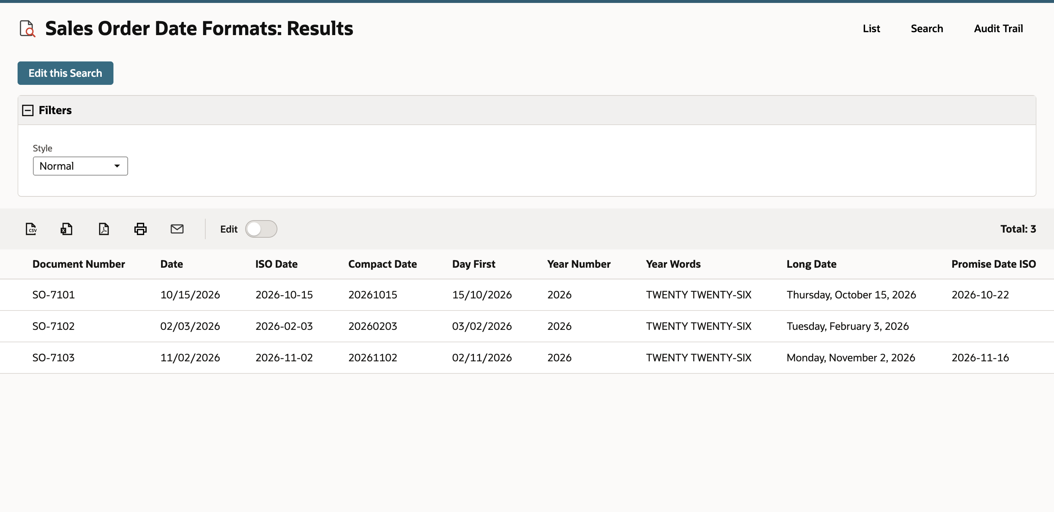Screen dimensions: 1054x512
Task: Click Monday, November 2, 2026 cell
Action: click(x=851, y=358)
